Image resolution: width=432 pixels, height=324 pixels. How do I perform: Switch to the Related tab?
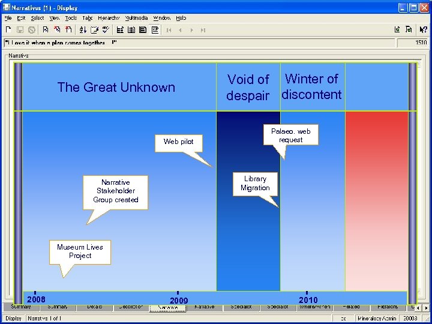click(x=351, y=307)
